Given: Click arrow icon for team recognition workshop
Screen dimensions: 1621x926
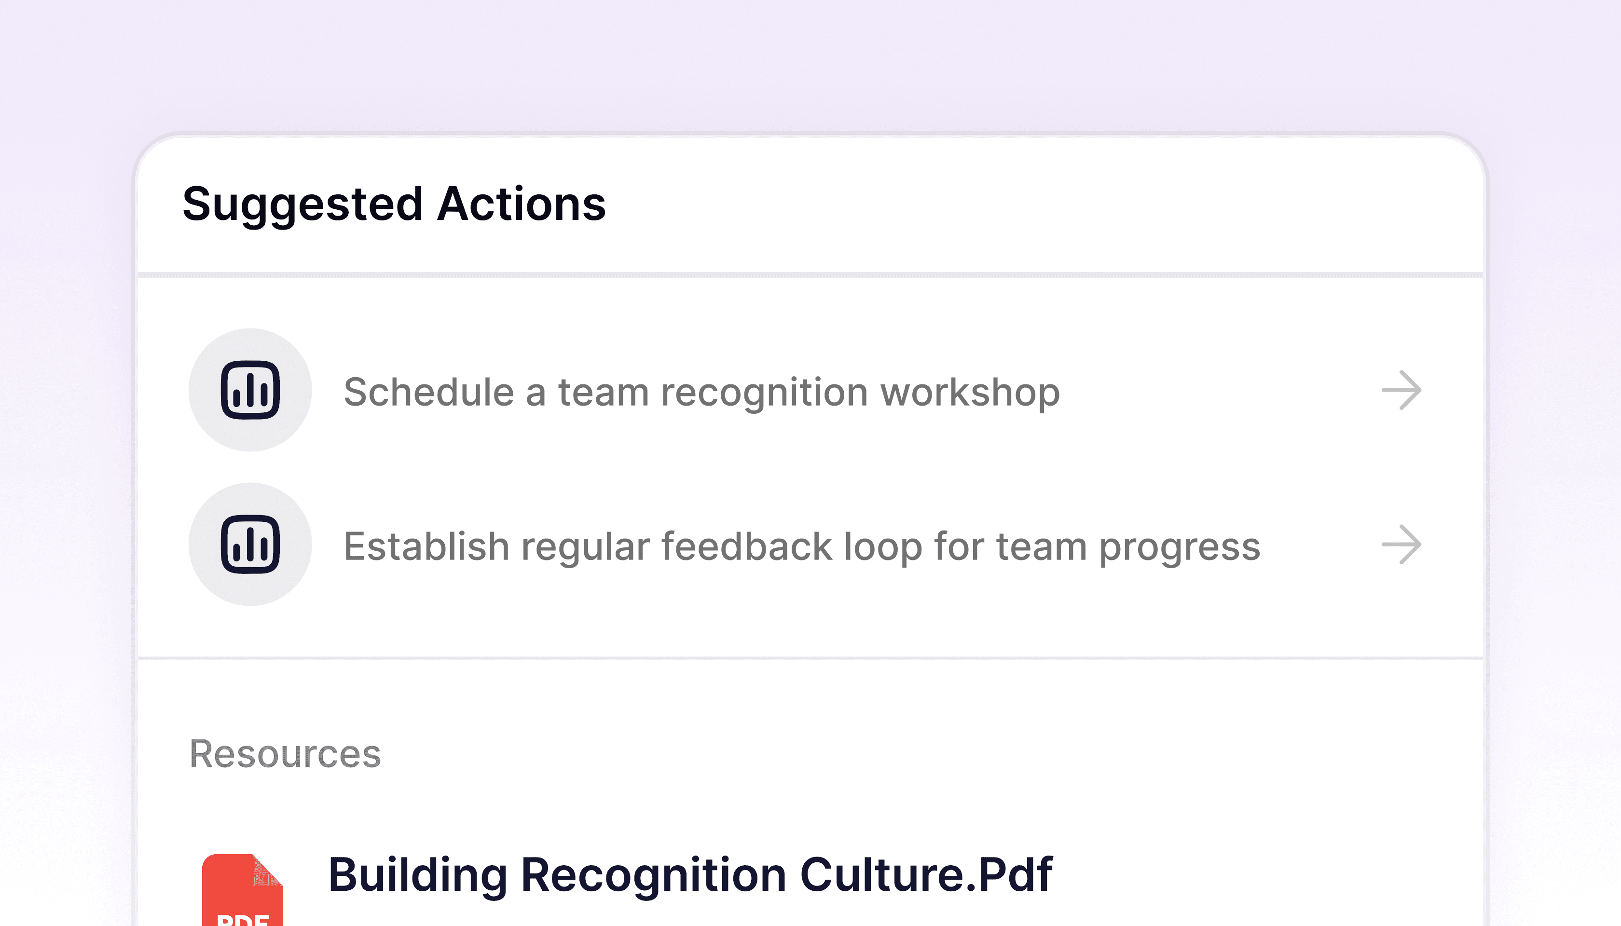Looking at the screenshot, I should [1401, 390].
